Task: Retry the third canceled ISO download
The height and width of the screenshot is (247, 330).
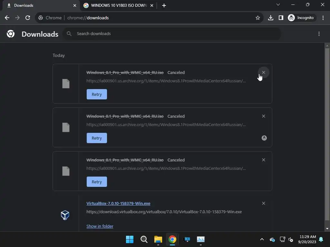Action: tap(97, 182)
